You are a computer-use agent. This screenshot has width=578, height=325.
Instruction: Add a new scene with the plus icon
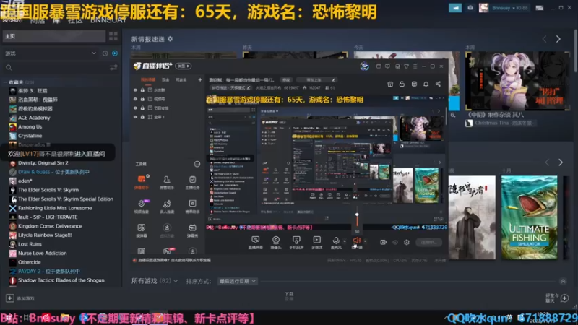200,79
